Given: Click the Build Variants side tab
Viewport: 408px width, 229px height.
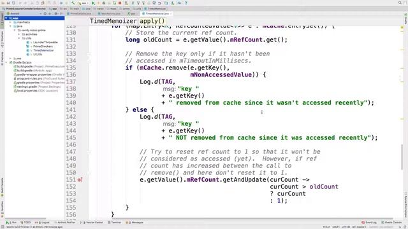Looking at the screenshot, I should pyautogui.click(x=3, y=187).
